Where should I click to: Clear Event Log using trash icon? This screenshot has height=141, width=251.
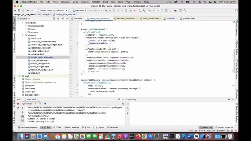[x=128, y=108]
